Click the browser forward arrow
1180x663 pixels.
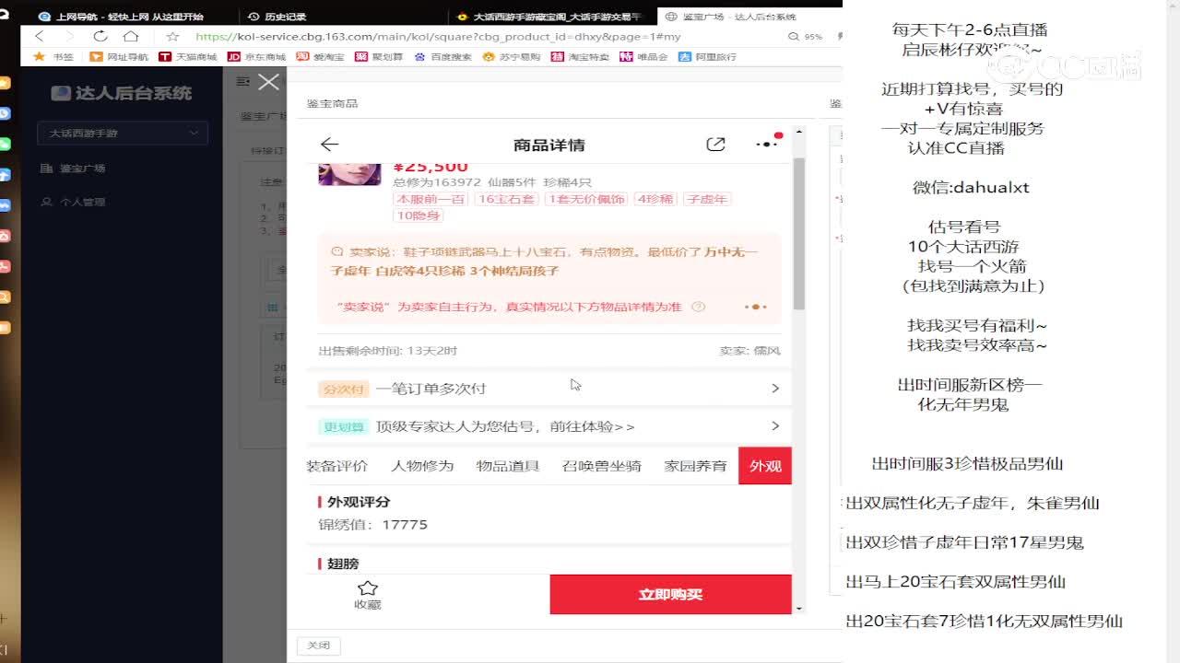(69, 36)
